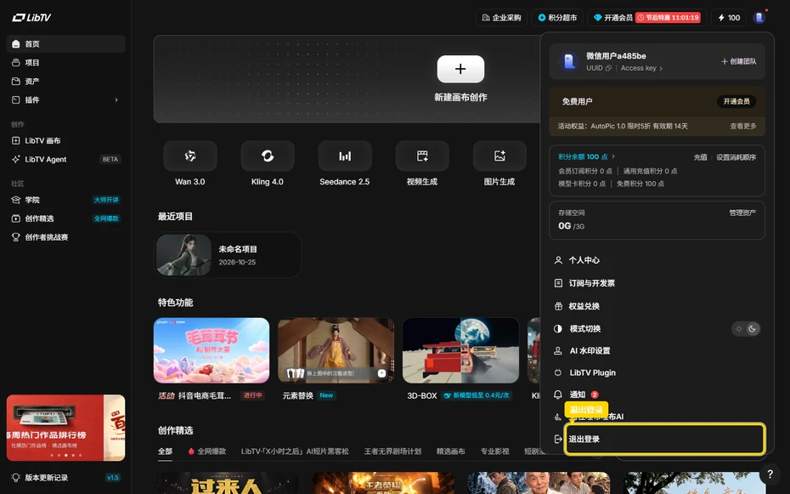Expand 积分余额 100 点 details
This screenshot has width=790, height=494.
pos(586,156)
